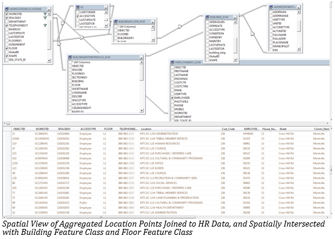Click the EMPLOYEEINFO_EVW table icon

[173, 63]
